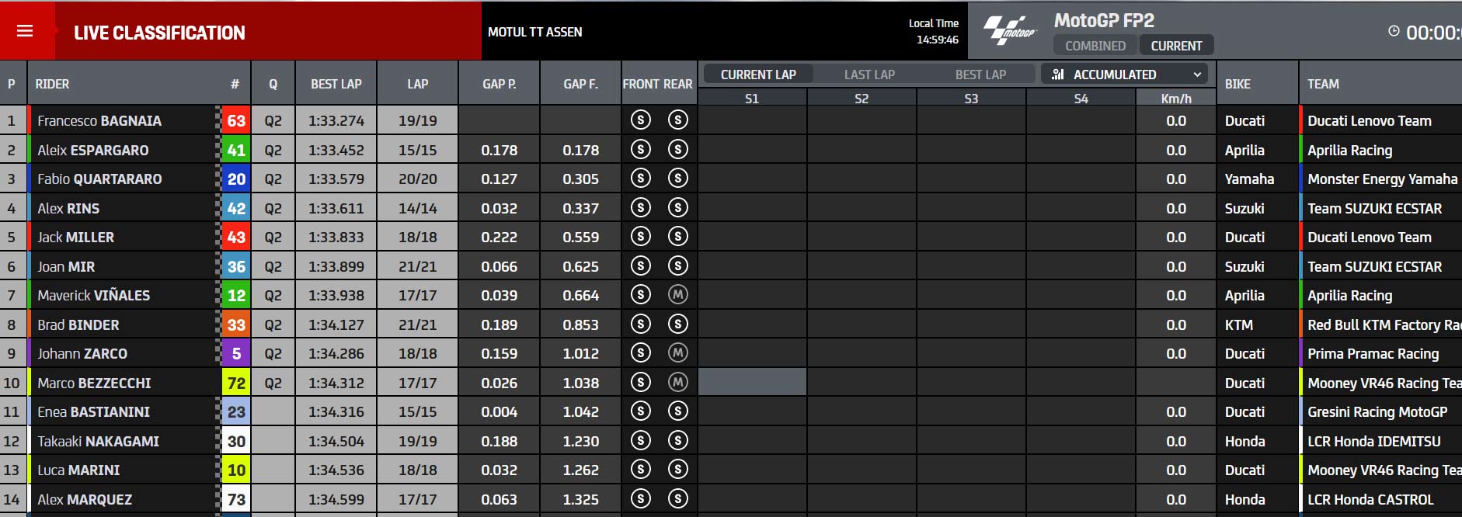The height and width of the screenshot is (517, 1462).
Task: Click Bagnaia's rear soft tyre icon
Action: 678,120
